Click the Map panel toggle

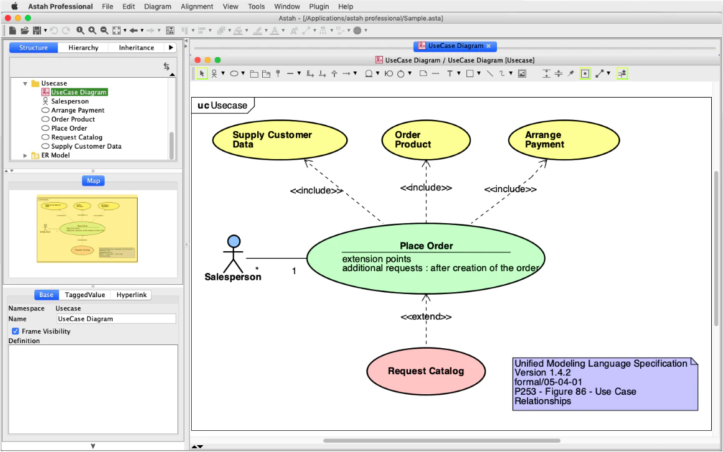[93, 180]
